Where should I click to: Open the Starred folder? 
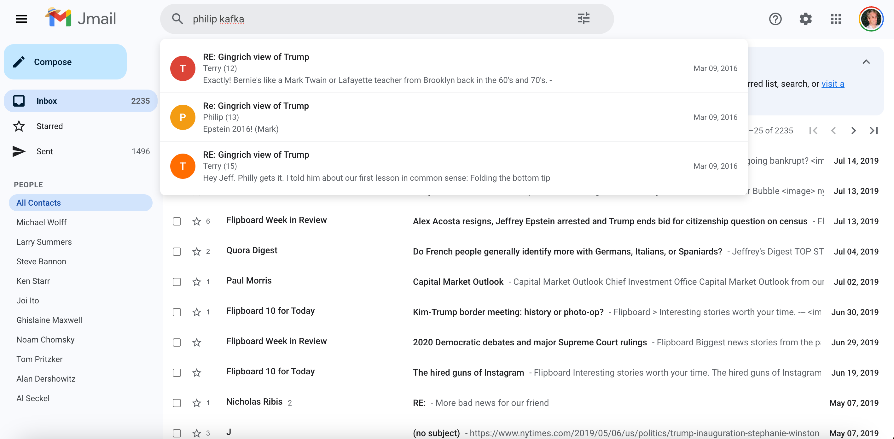click(x=49, y=126)
